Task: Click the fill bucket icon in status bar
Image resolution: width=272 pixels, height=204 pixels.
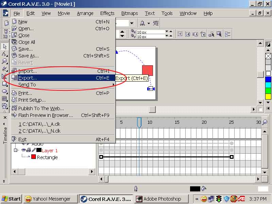Action: click(203, 188)
